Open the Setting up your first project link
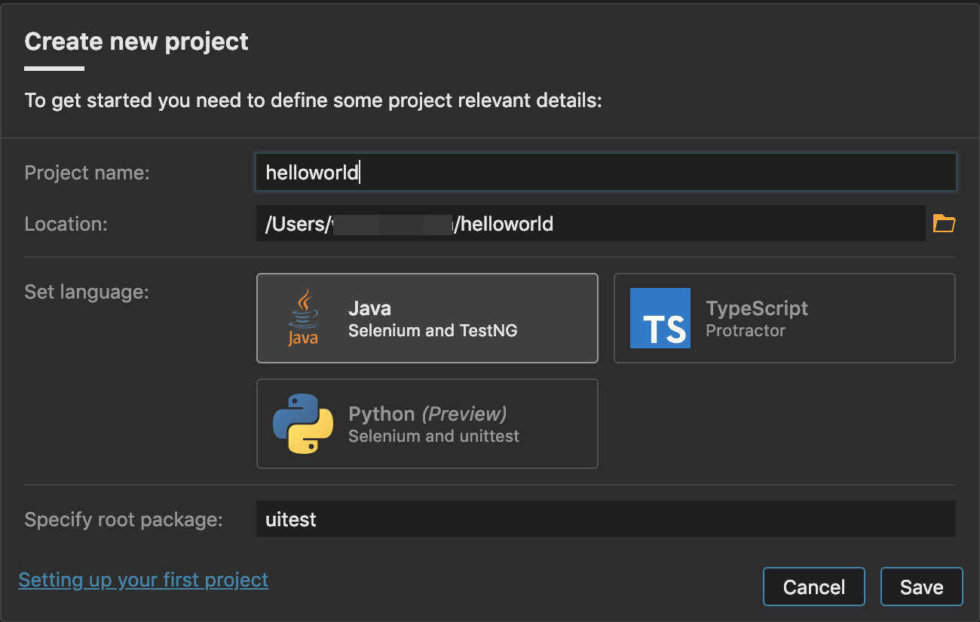 [143, 580]
